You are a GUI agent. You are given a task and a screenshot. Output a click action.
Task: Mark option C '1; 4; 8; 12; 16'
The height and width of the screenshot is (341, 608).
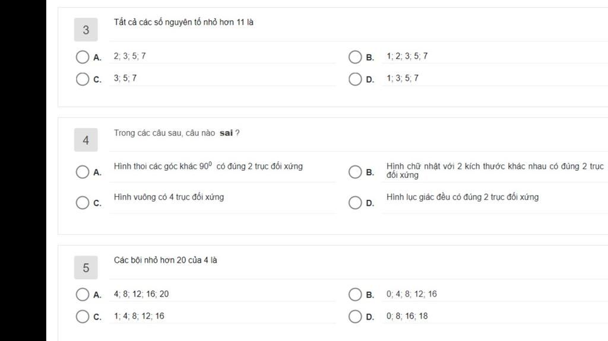pos(83,317)
